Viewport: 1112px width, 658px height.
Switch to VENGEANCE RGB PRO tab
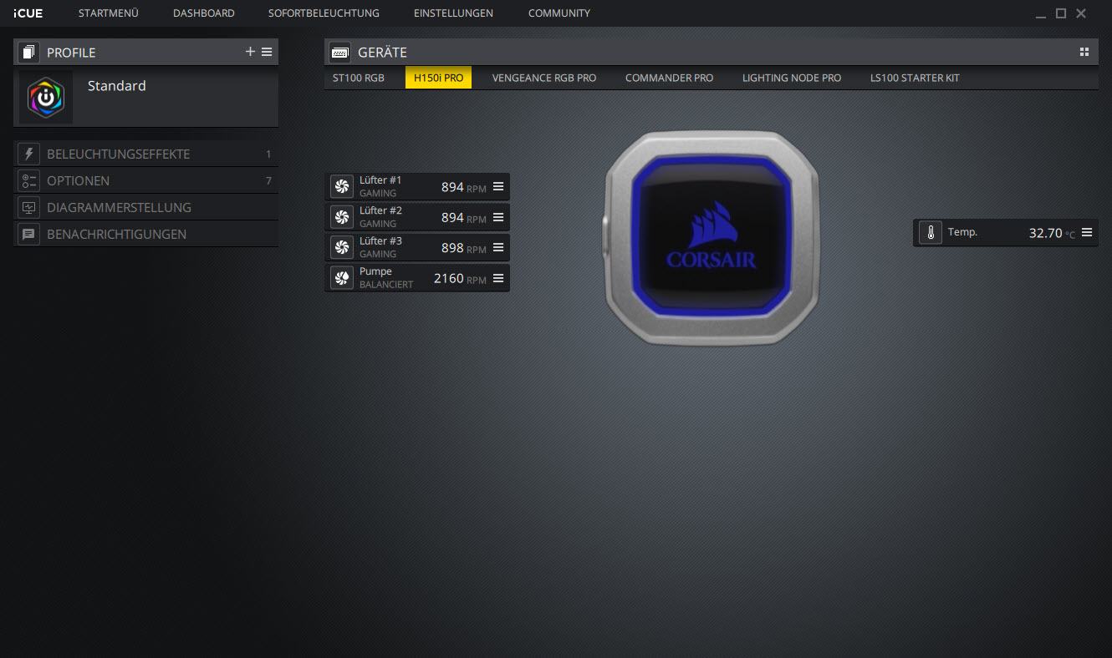click(544, 78)
